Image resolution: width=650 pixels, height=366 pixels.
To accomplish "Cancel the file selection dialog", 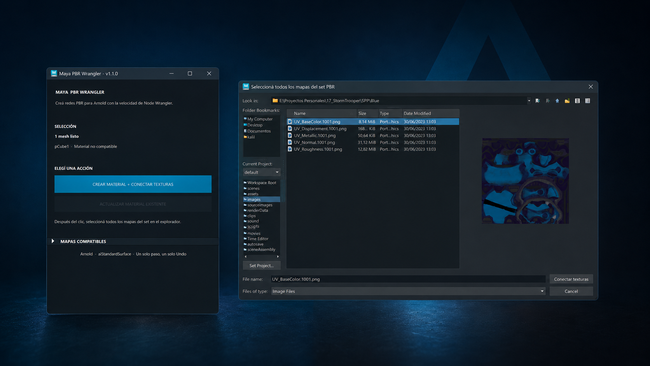I will [x=571, y=291].
